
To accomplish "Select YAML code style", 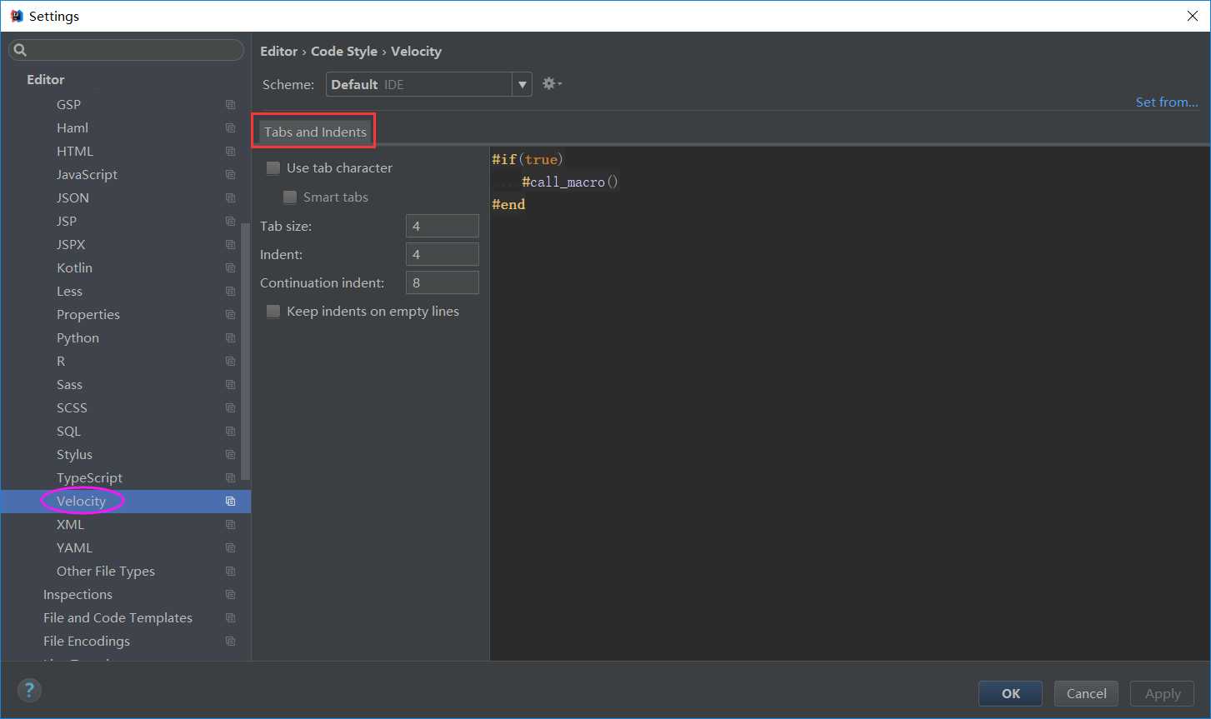I will [x=74, y=547].
